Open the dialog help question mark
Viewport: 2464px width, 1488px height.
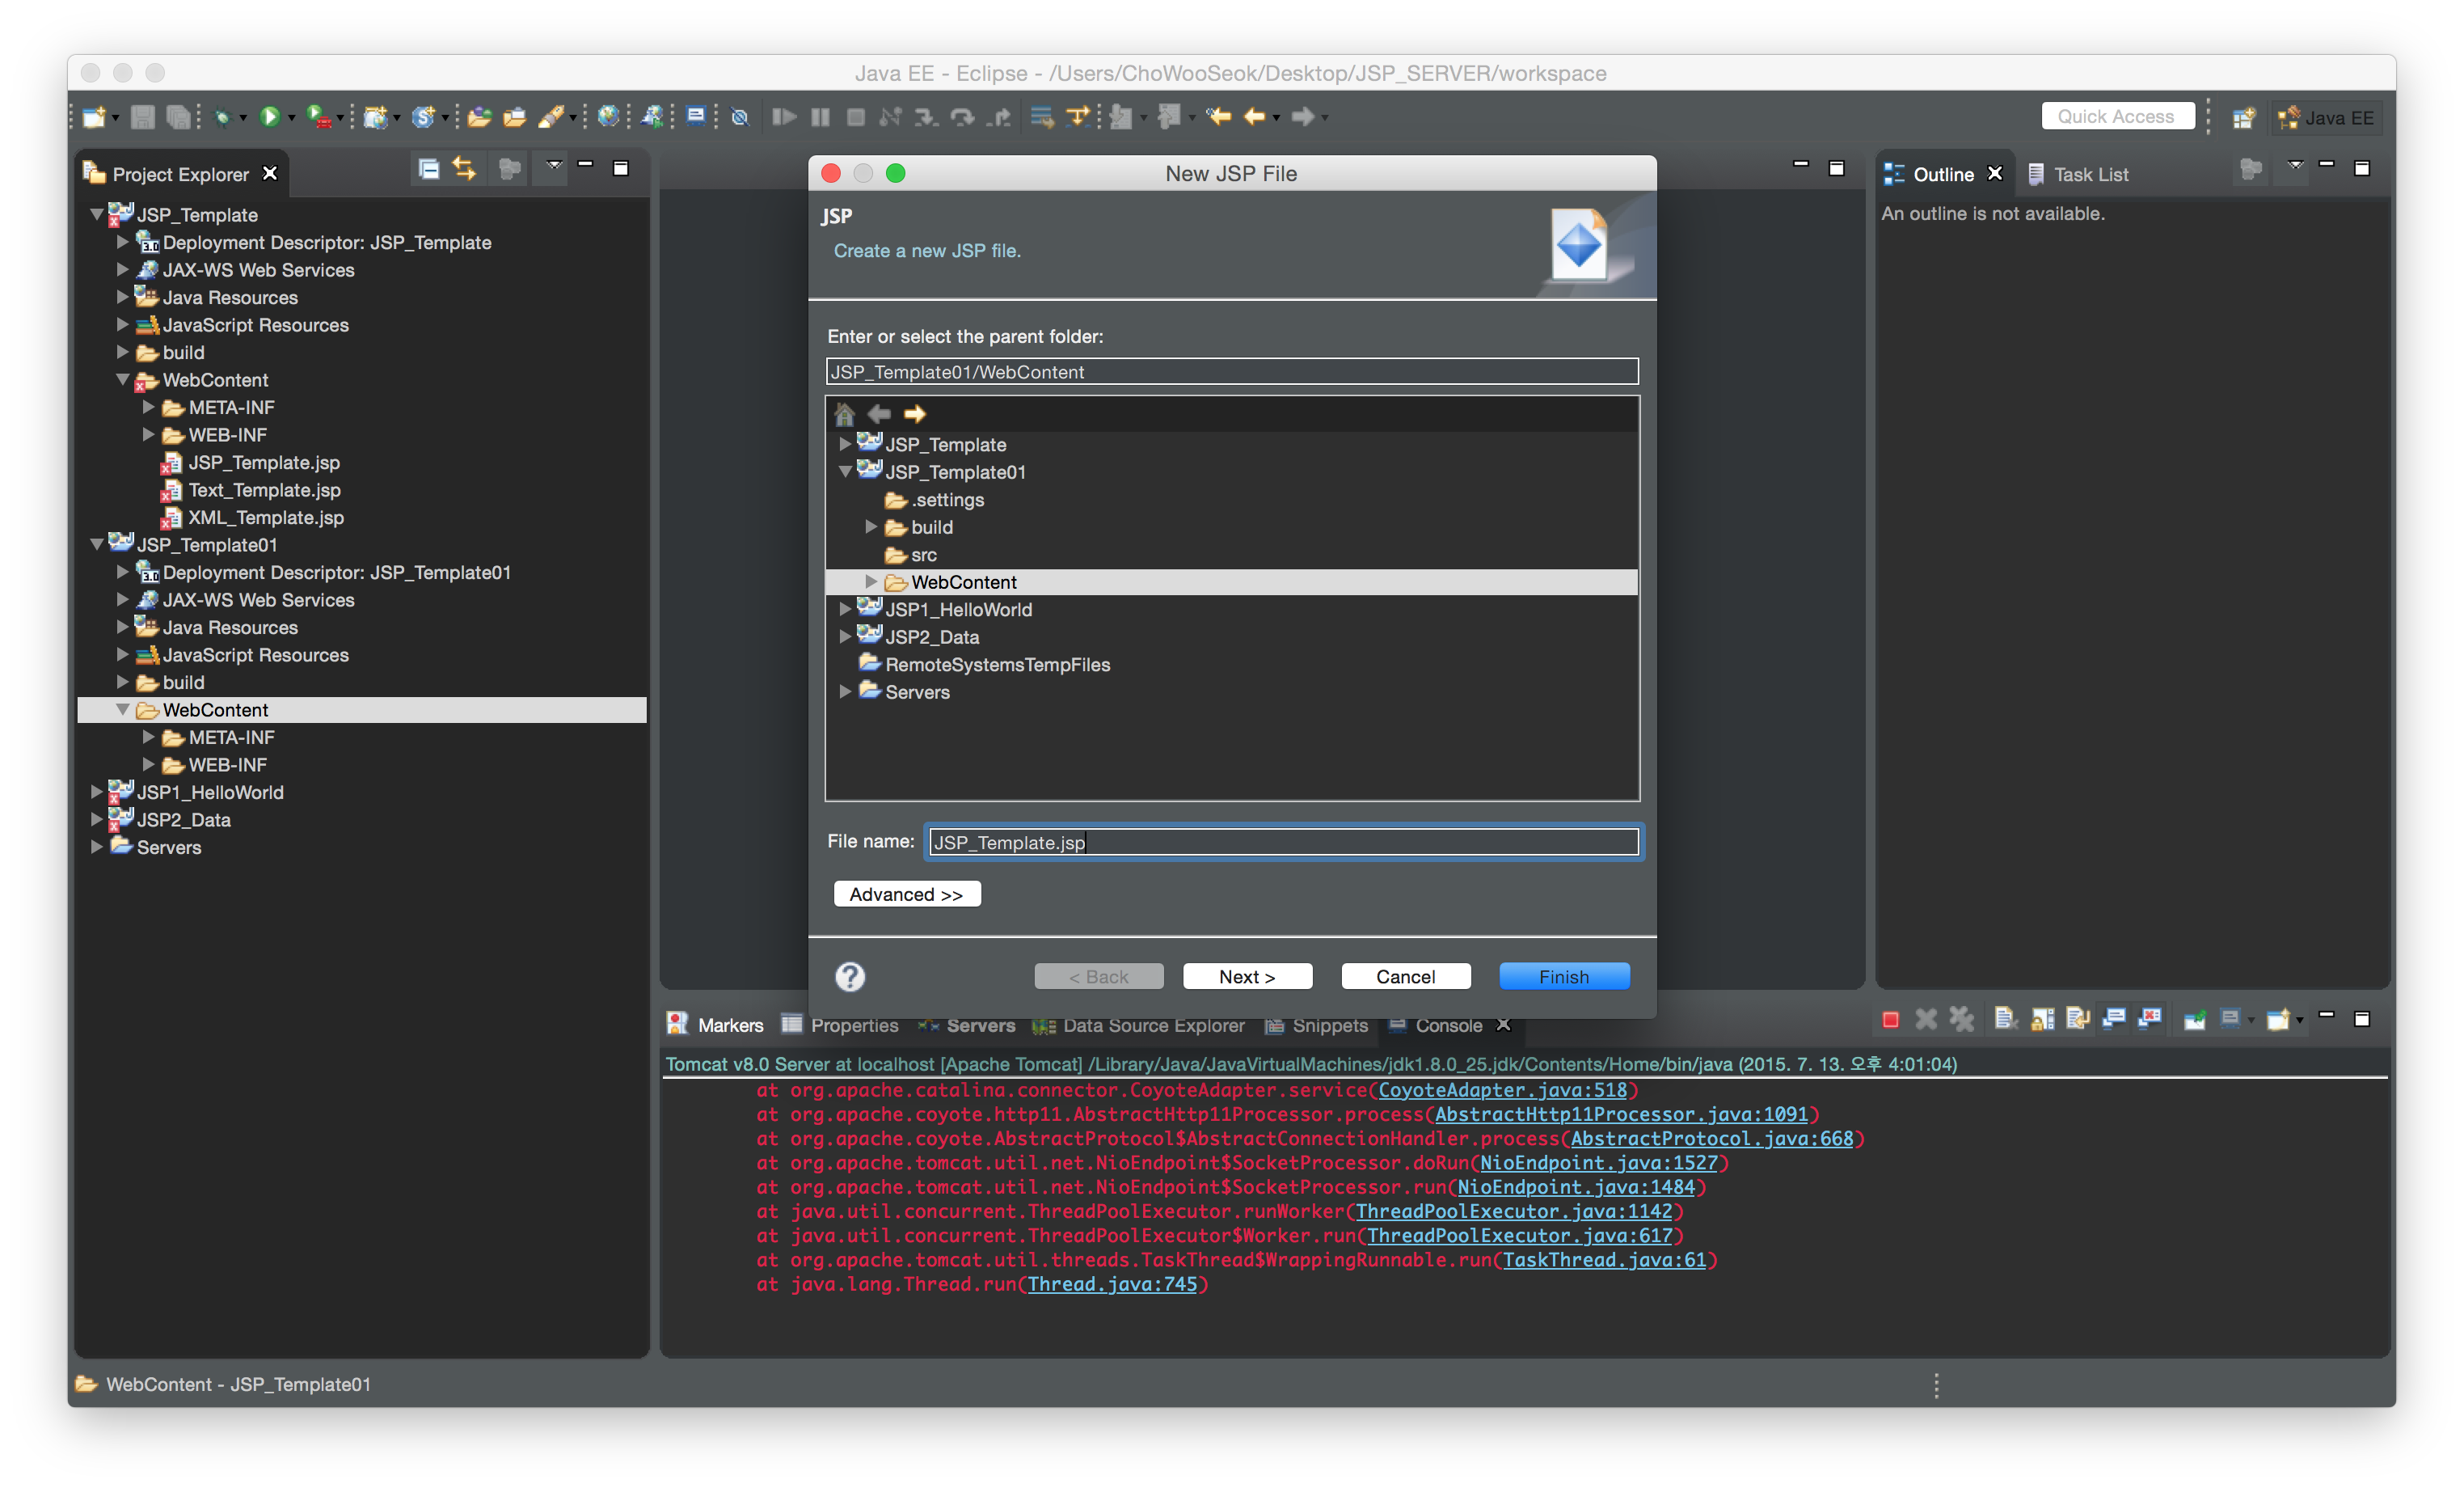click(850, 977)
